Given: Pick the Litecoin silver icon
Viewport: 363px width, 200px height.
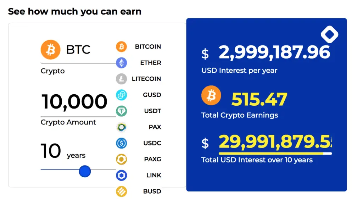Looking at the screenshot, I should pos(121,79).
